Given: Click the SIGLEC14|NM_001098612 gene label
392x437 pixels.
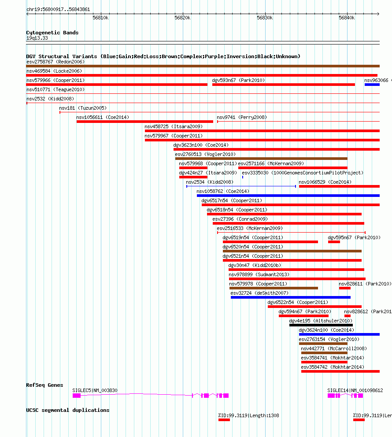Looking at the screenshot, I should [355, 390].
